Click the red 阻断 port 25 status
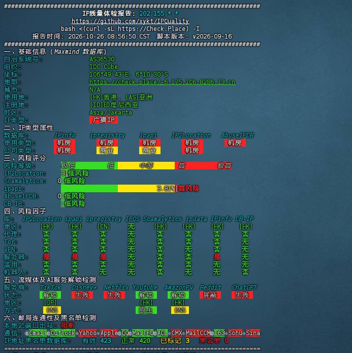The image size is (352, 353). (x=68, y=325)
